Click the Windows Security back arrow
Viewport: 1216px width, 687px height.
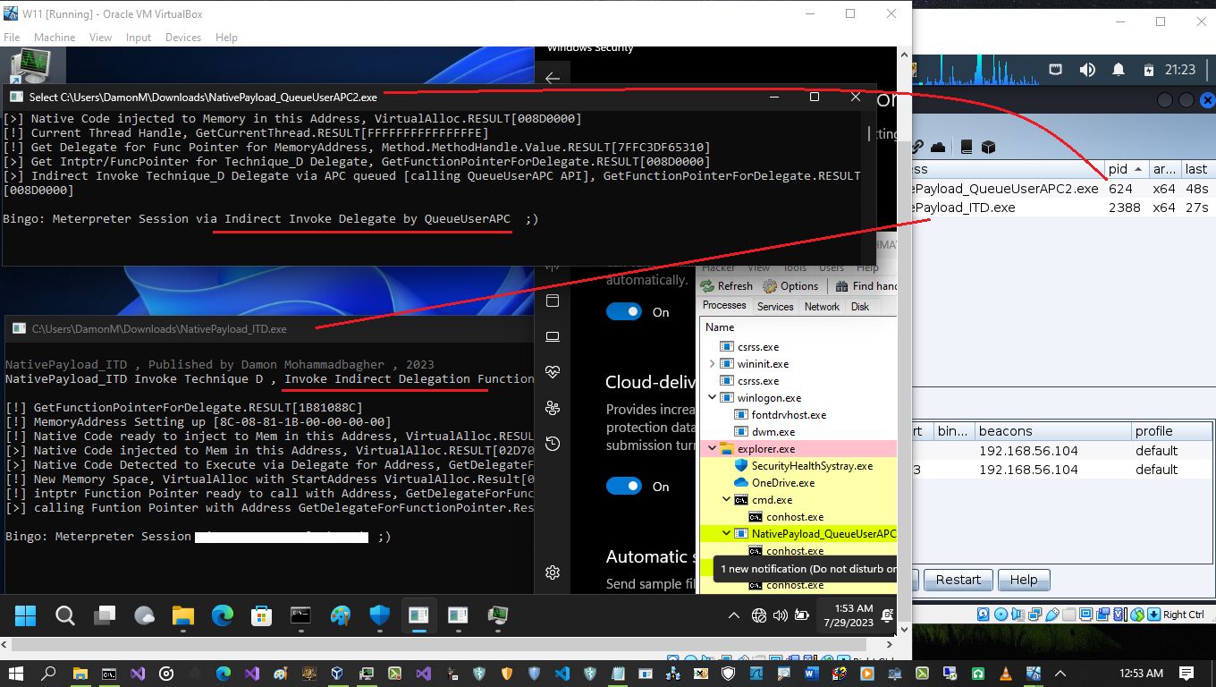point(553,79)
